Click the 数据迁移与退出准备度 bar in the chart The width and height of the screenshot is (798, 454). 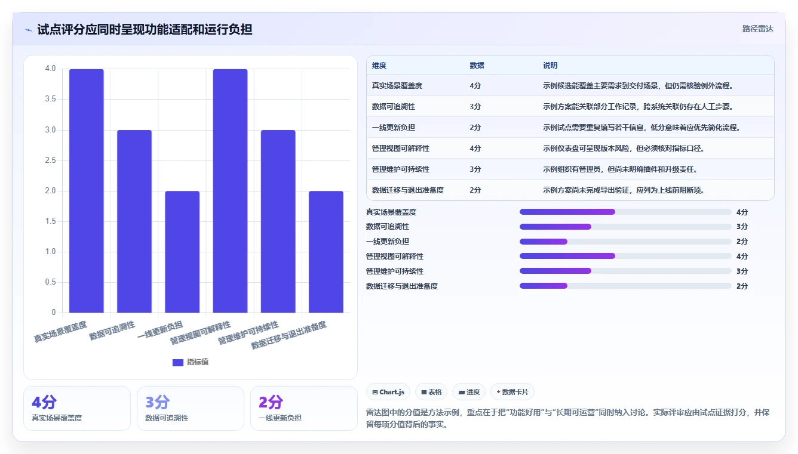326,252
